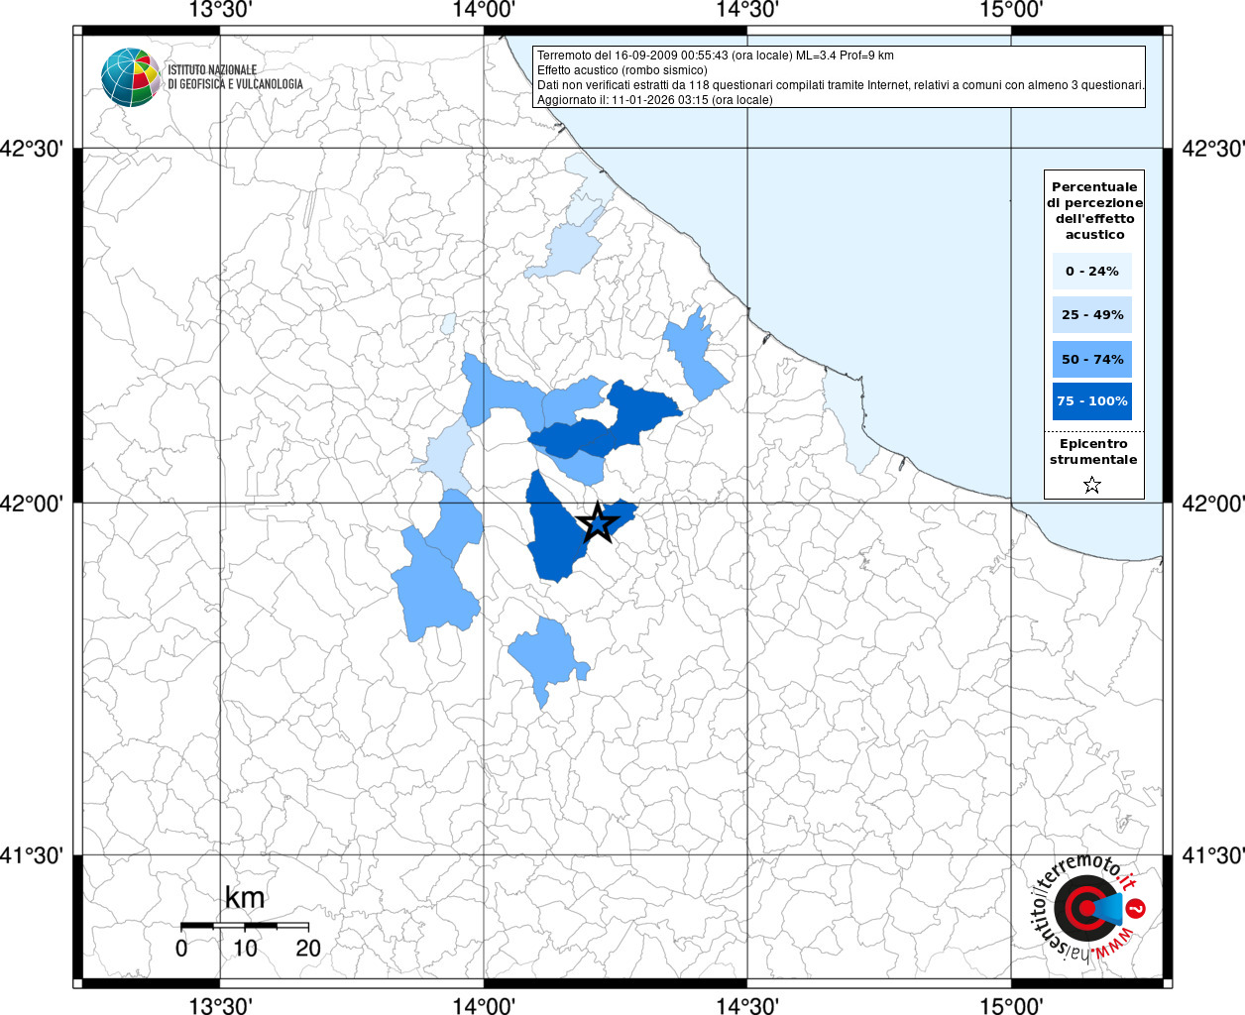
Task: Click the top axis label 13°30'
Action: tap(218, 10)
